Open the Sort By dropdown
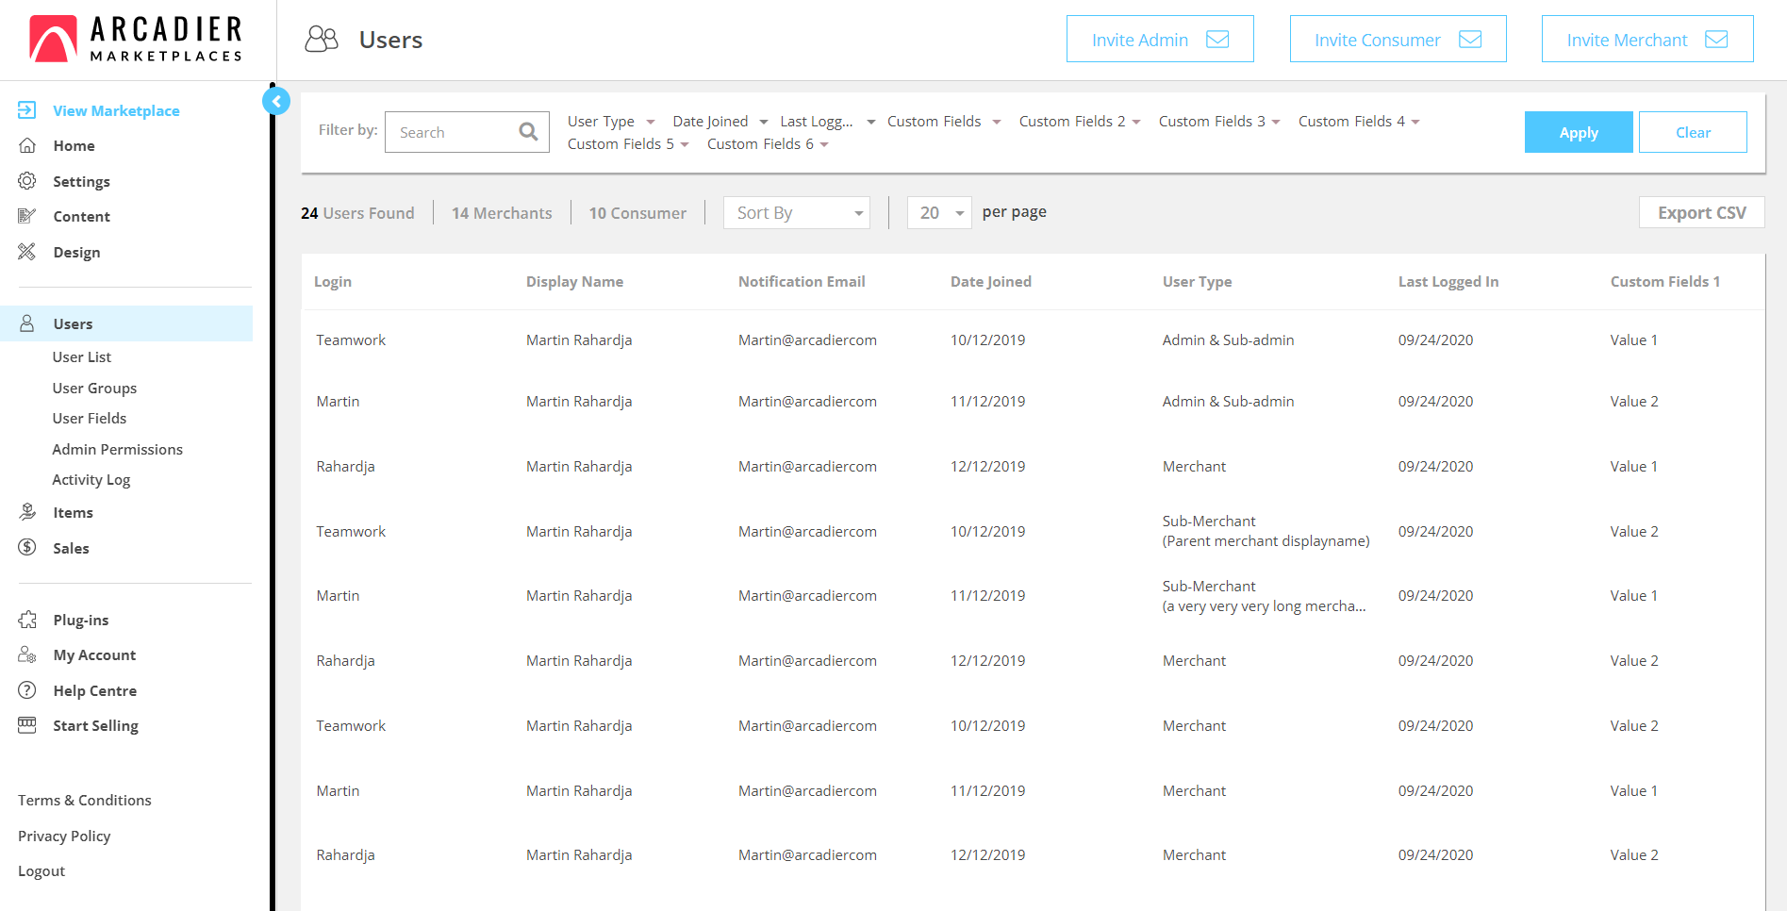This screenshot has width=1787, height=911. 797,213
